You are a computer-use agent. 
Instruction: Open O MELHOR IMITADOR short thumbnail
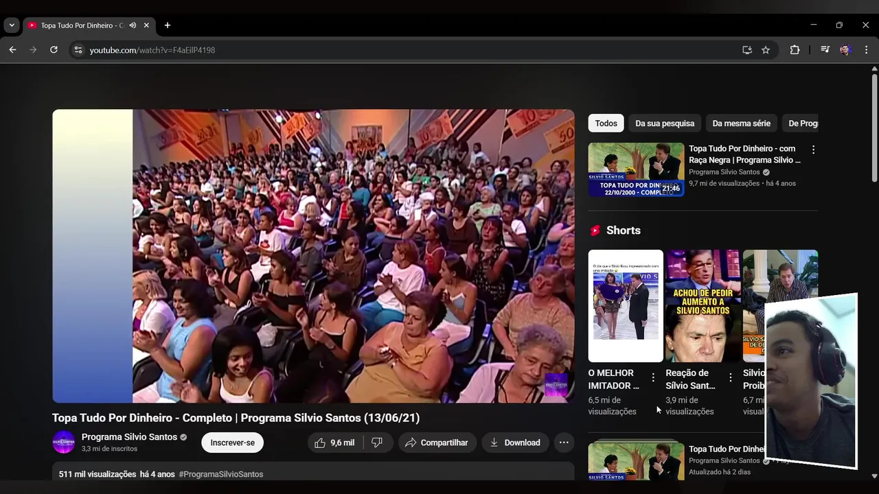(626, 305)
